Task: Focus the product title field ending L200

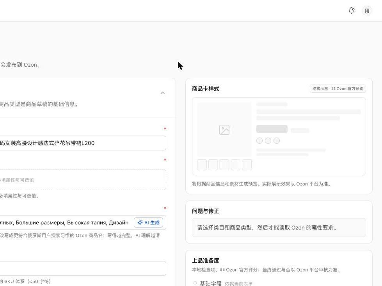Action: coord(83,143)
